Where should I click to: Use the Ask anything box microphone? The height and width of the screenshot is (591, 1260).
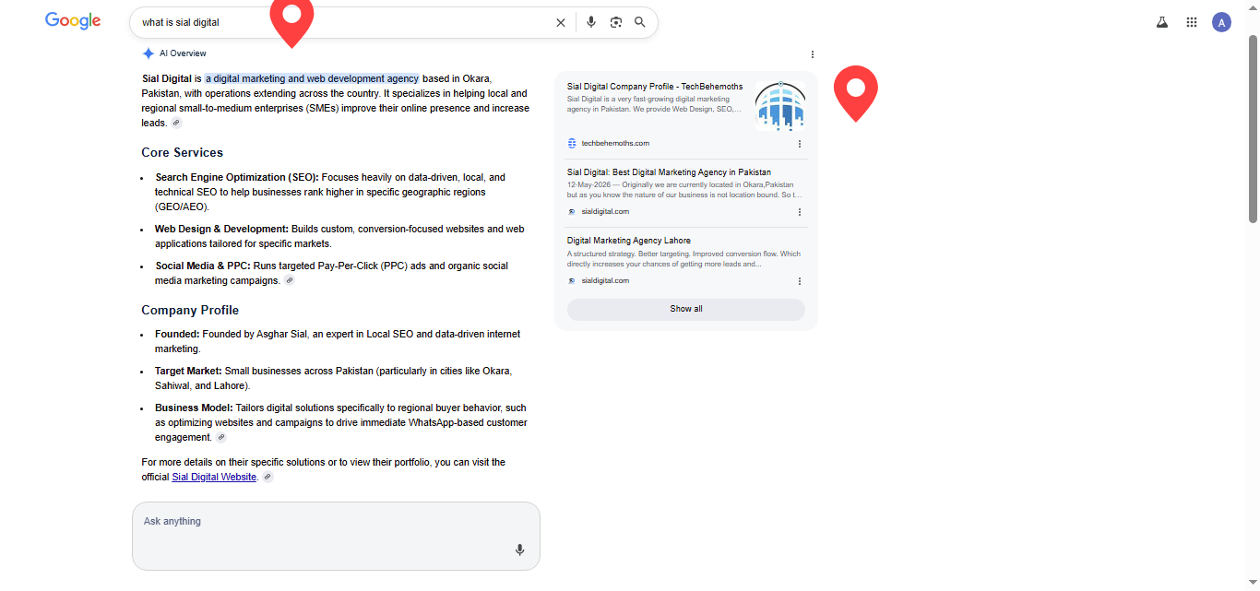(519, 550)
